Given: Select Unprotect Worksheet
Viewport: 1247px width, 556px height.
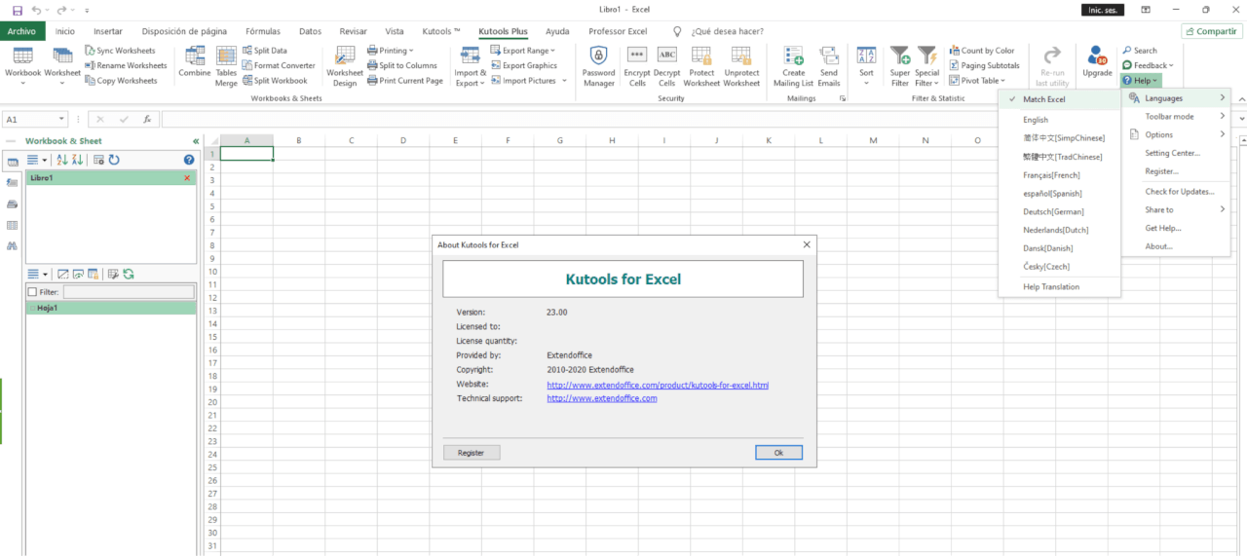Looking at the screenshot, I should tap(741, 65).
